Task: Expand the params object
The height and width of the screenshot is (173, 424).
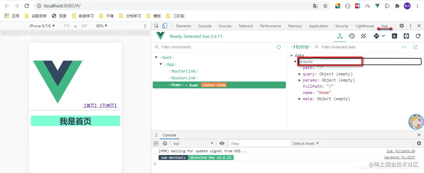Action: tap(300, 80)
